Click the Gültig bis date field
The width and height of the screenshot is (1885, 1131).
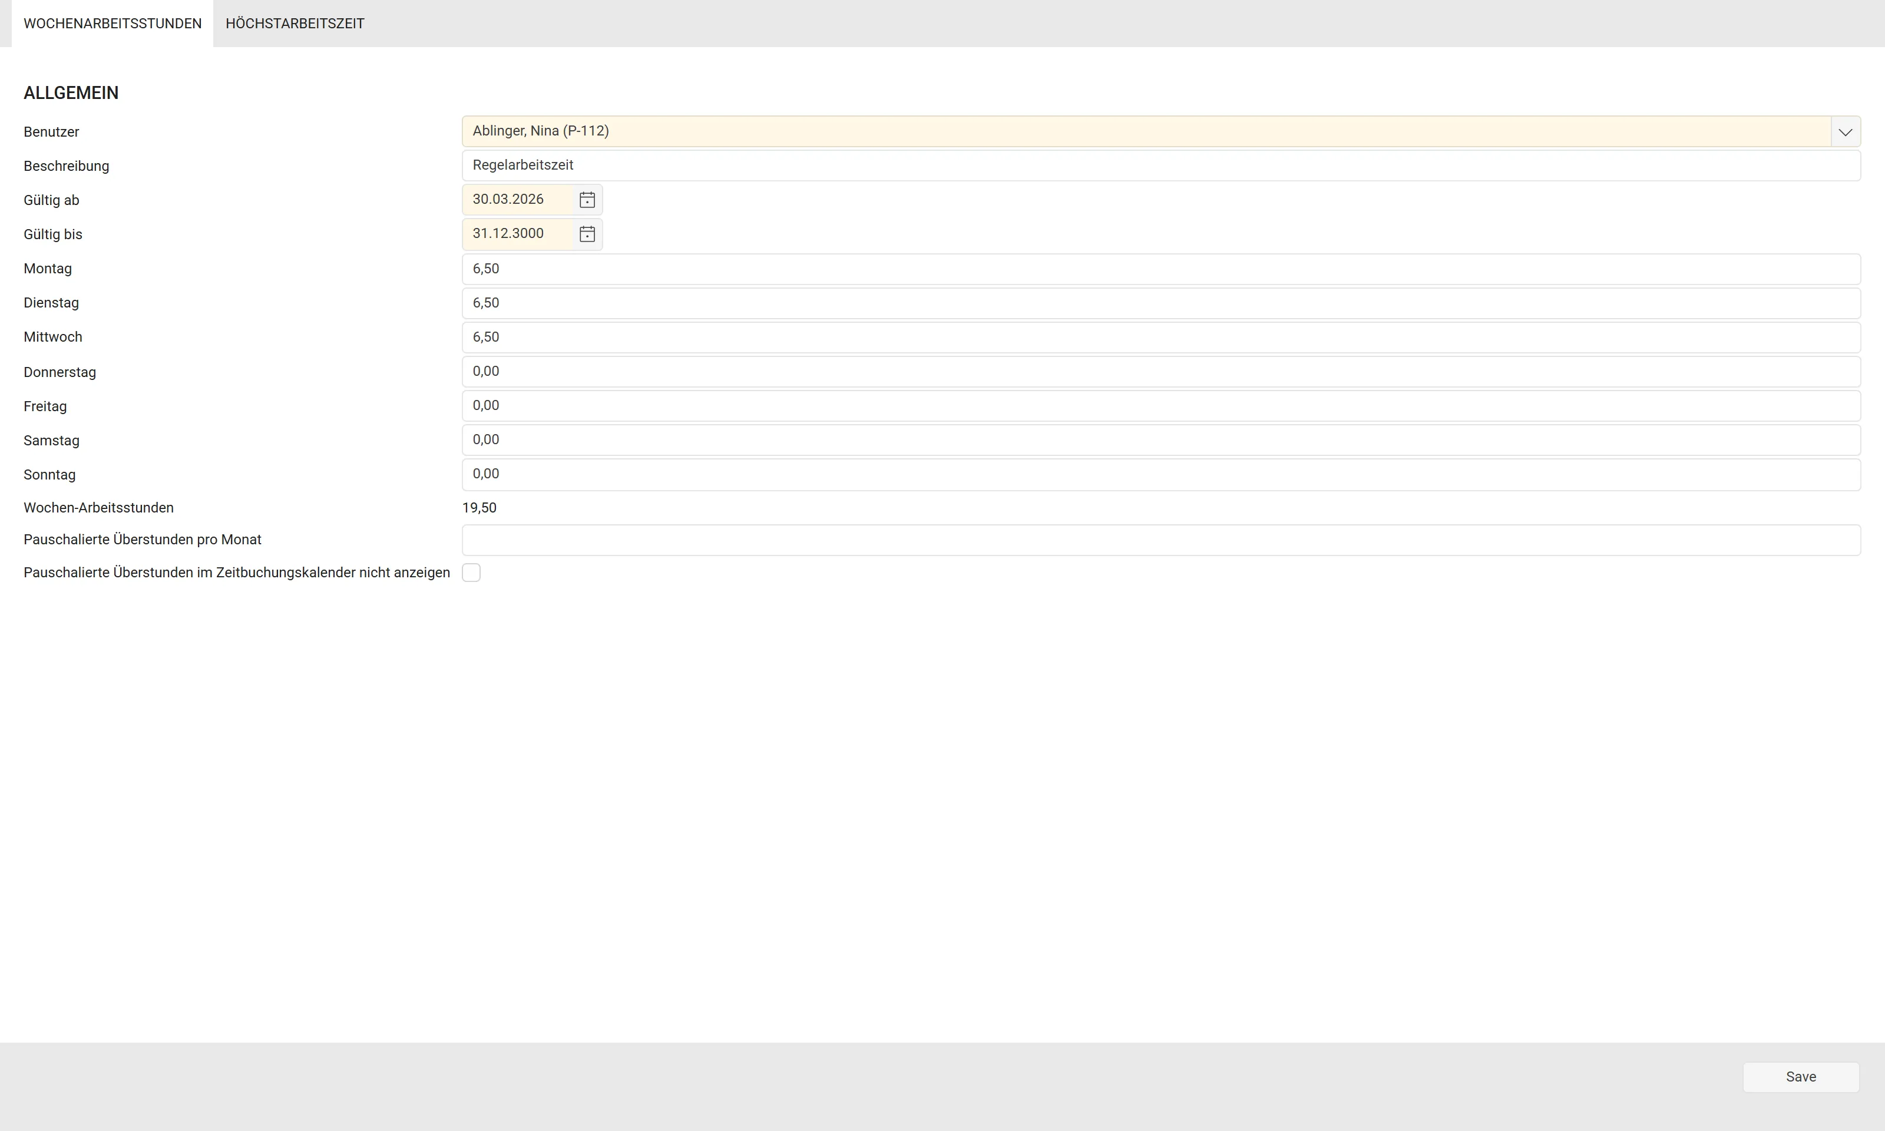pyautogui.click(x=517, y=234)
